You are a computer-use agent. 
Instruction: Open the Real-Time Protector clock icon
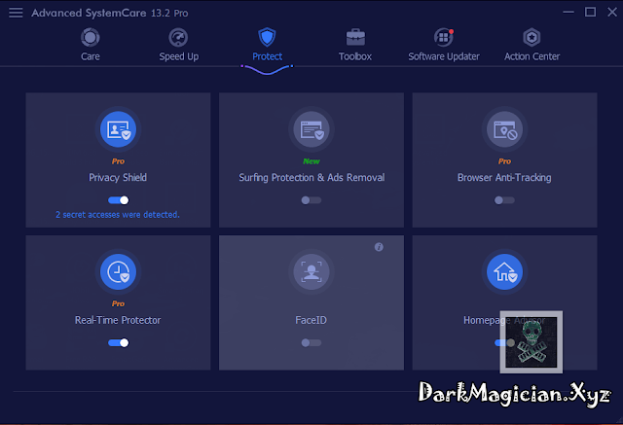pos(118,272)
